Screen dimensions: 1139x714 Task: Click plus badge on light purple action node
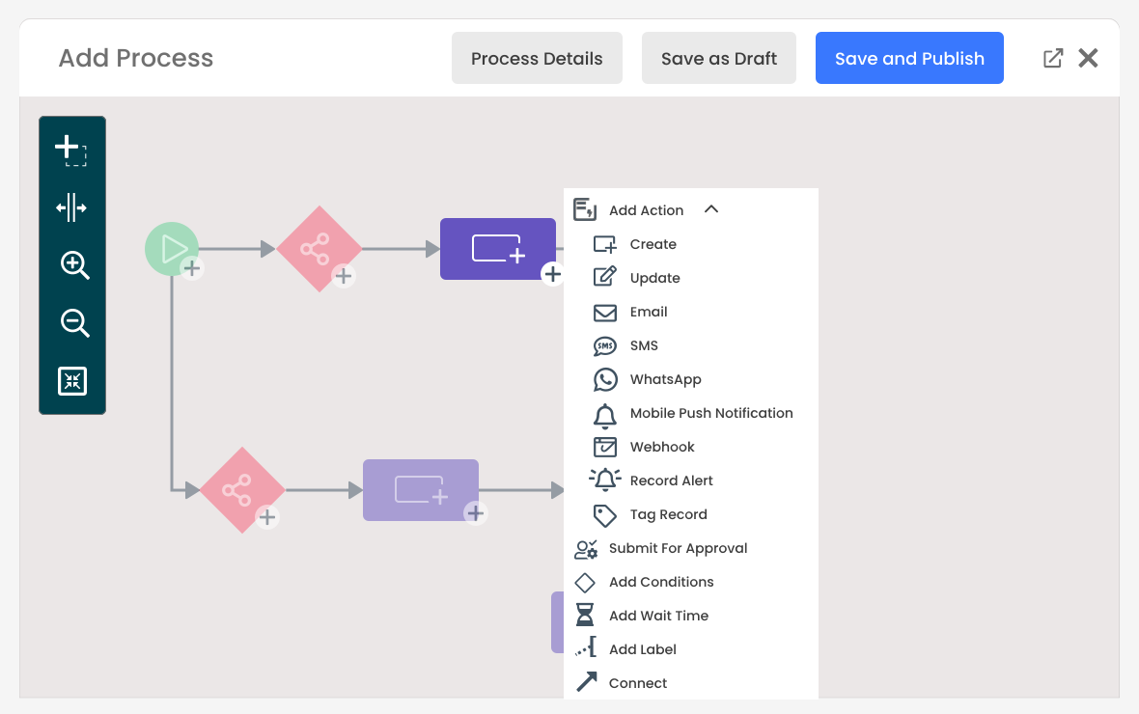click(x=476, y=513)
